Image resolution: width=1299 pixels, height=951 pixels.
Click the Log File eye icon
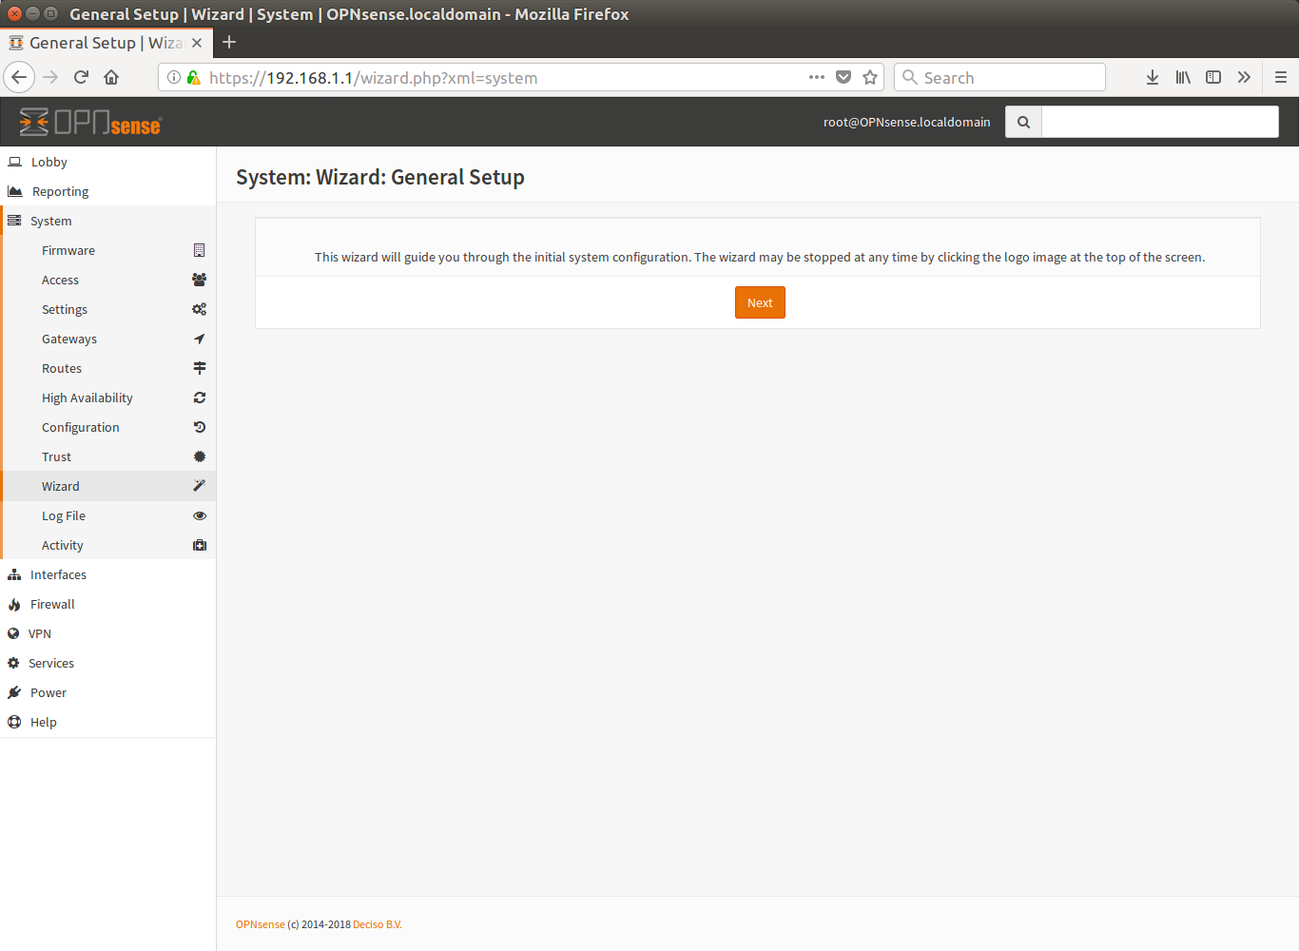tap(200, 515)
